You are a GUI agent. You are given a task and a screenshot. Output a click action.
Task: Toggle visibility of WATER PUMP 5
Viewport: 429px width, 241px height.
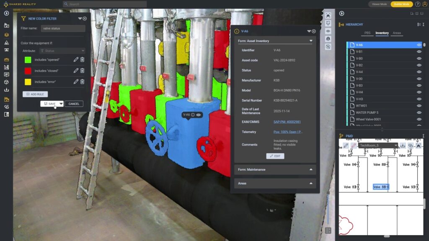pos(419,113)
